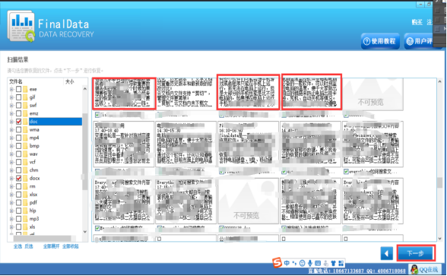This screenshot has width=447, height=276.
Task: Click the FinalData logo icon
Action: click(21, 27)
